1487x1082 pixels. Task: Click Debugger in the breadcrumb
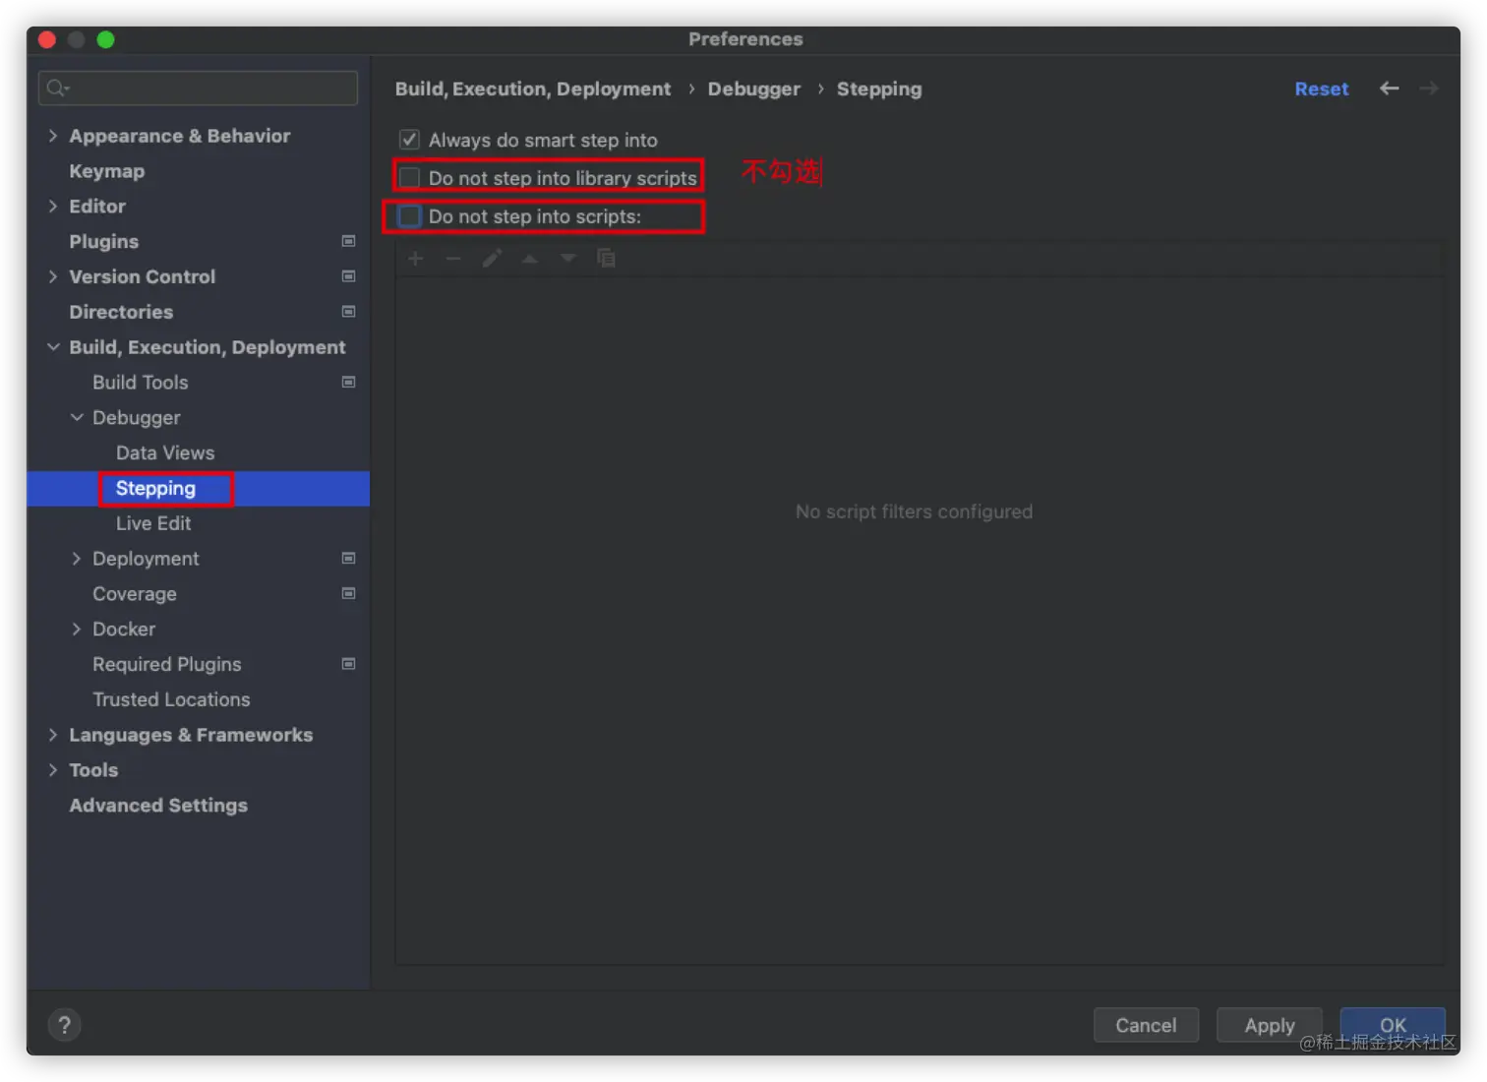click(x=754, y=89)
